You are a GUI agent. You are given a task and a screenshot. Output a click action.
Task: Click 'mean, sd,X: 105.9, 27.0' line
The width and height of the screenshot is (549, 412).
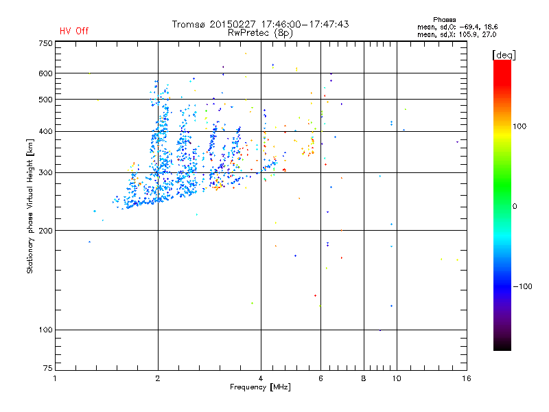(x=456, y=34)
